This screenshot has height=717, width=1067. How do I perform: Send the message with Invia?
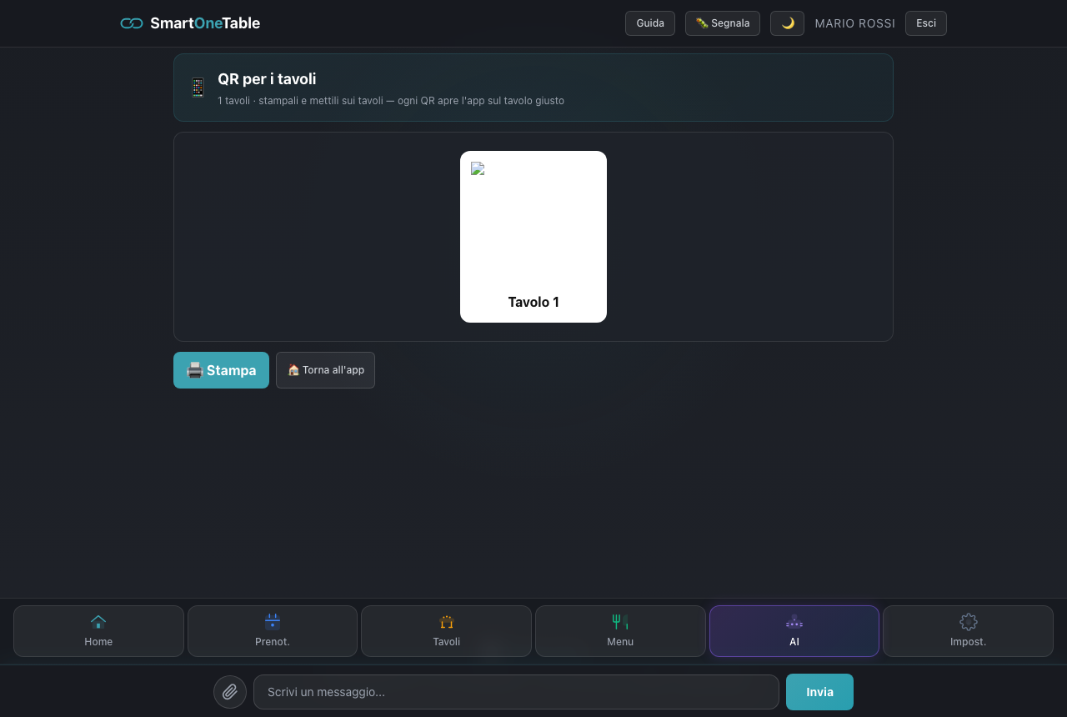pyautogui.click(x=819, y=692)
